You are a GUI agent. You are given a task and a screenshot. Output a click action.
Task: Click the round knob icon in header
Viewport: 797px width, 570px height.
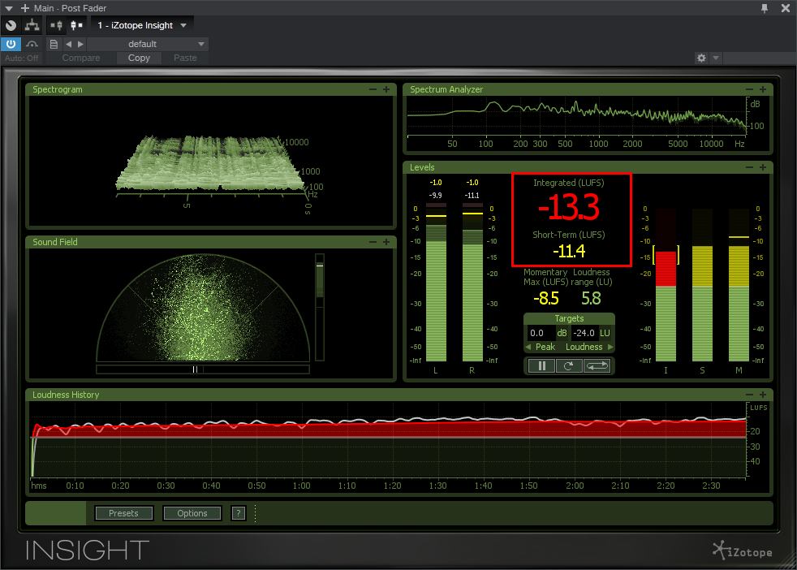point(11,25)
